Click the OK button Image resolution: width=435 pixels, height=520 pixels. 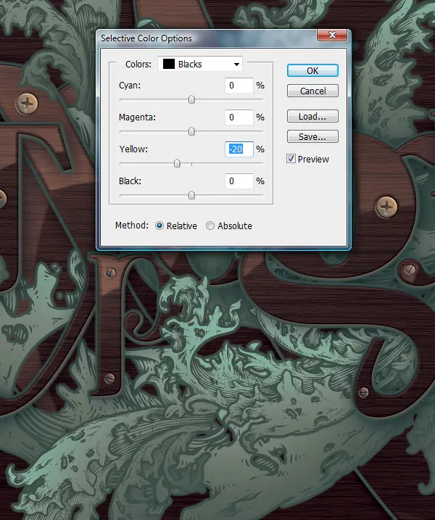click(312, 70)
